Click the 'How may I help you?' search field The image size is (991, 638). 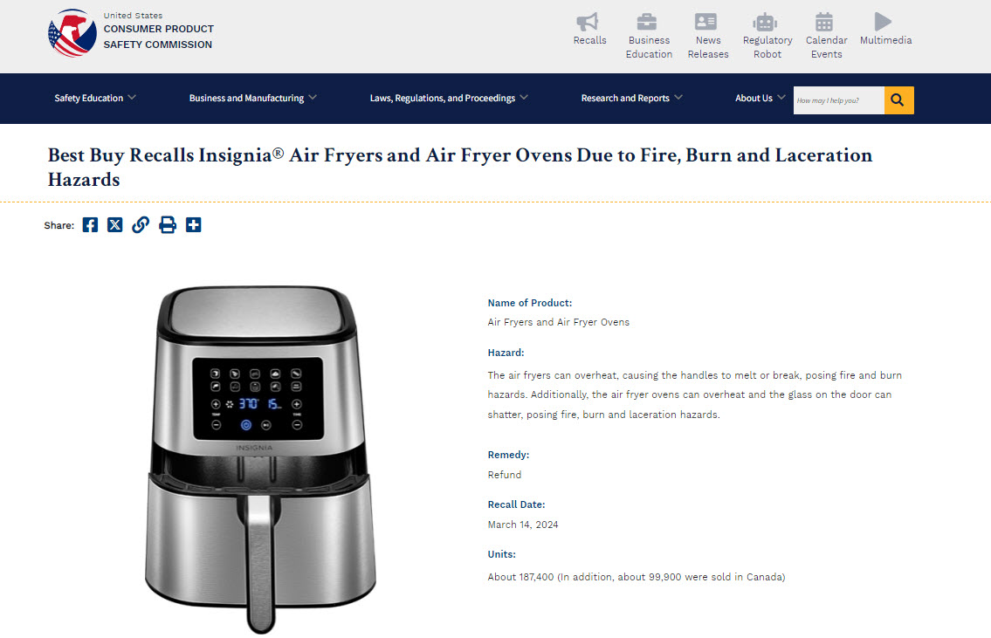tap(839, 100)
